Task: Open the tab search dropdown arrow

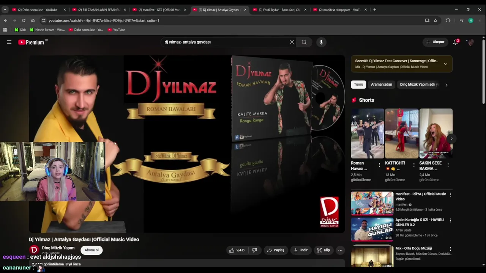Action: [5, 10]
